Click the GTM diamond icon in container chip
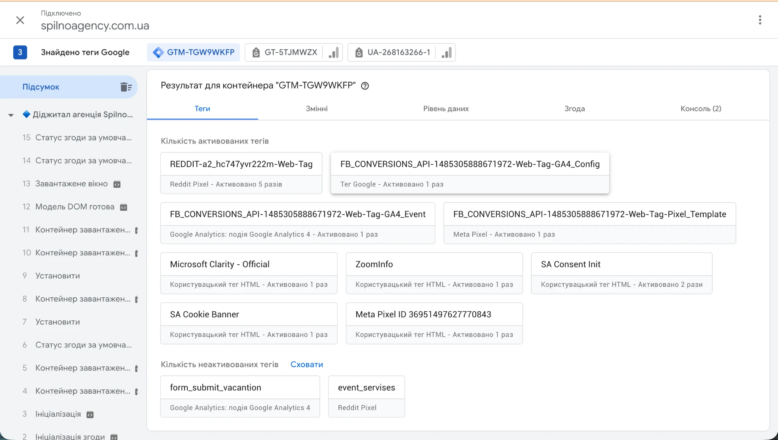778x440 pixels. click(x=158, y=52)
